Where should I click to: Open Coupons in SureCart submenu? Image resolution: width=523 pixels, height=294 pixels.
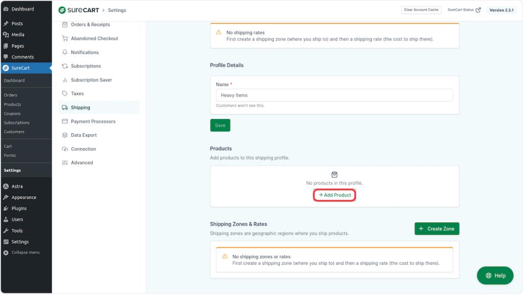tap(12, 114)
